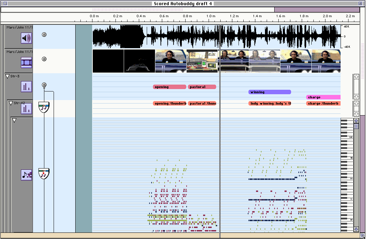Viewport: 366px width, 239px height.
Task: Click the piano keyboard strip of the piano roll
Action: point(347,175)
